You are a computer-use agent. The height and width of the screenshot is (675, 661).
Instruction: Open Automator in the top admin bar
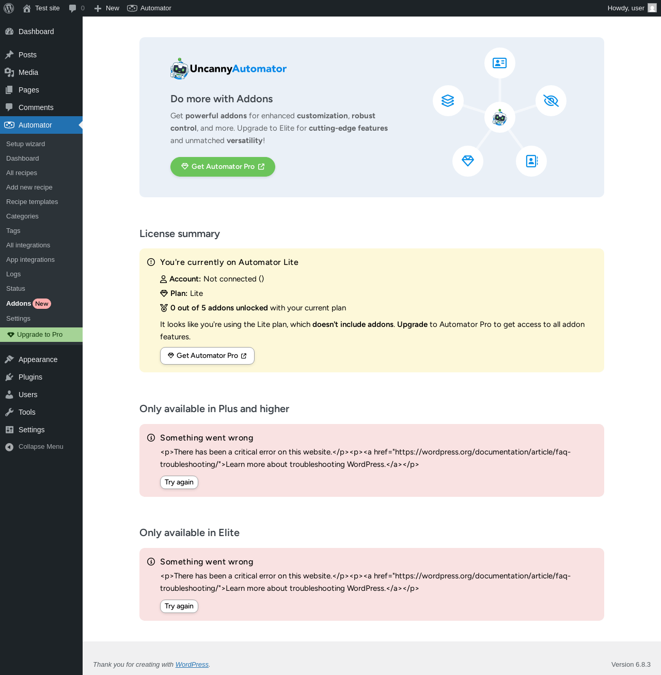coord(149,8)
